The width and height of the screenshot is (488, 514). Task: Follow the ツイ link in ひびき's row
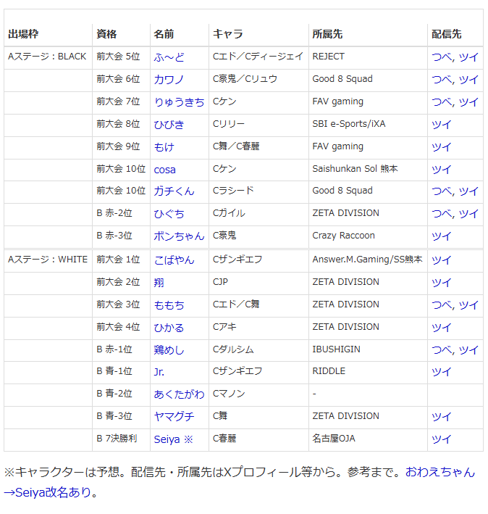(x=441, y=125)
